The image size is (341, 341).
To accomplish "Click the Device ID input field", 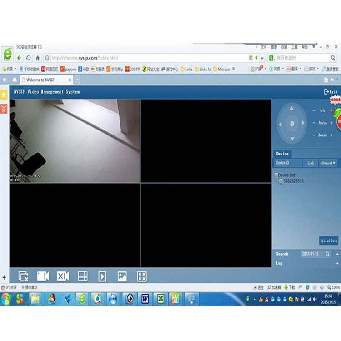I will coord(288,163).
